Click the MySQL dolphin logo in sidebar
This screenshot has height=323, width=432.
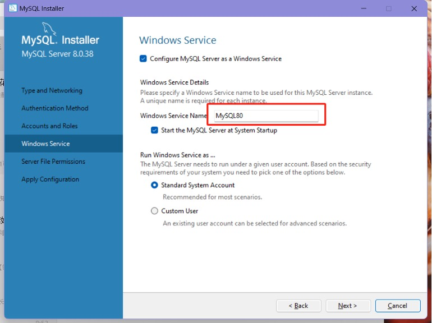tap(49, 29)
